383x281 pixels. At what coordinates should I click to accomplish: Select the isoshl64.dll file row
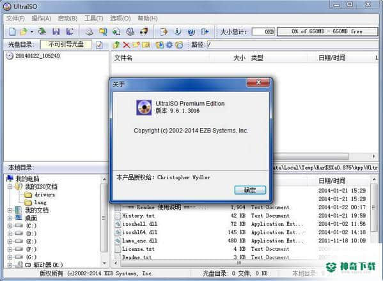[x=240, y=232]
